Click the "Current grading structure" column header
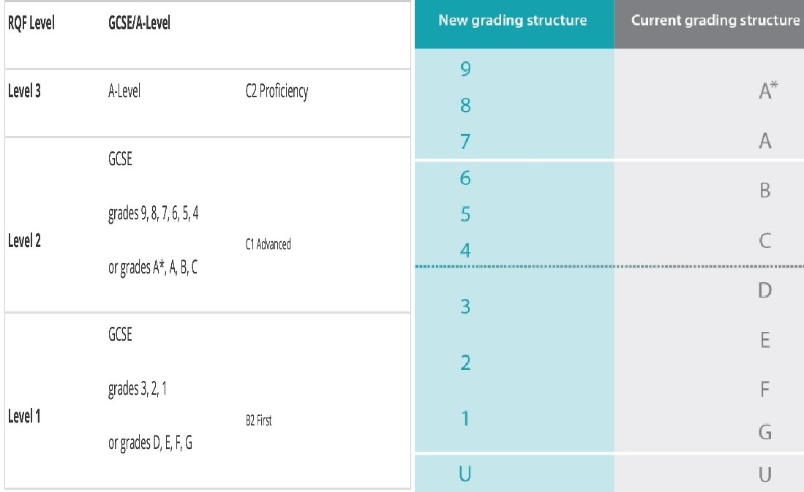This screenshot has width=804, height=492. tap(715, 20)
